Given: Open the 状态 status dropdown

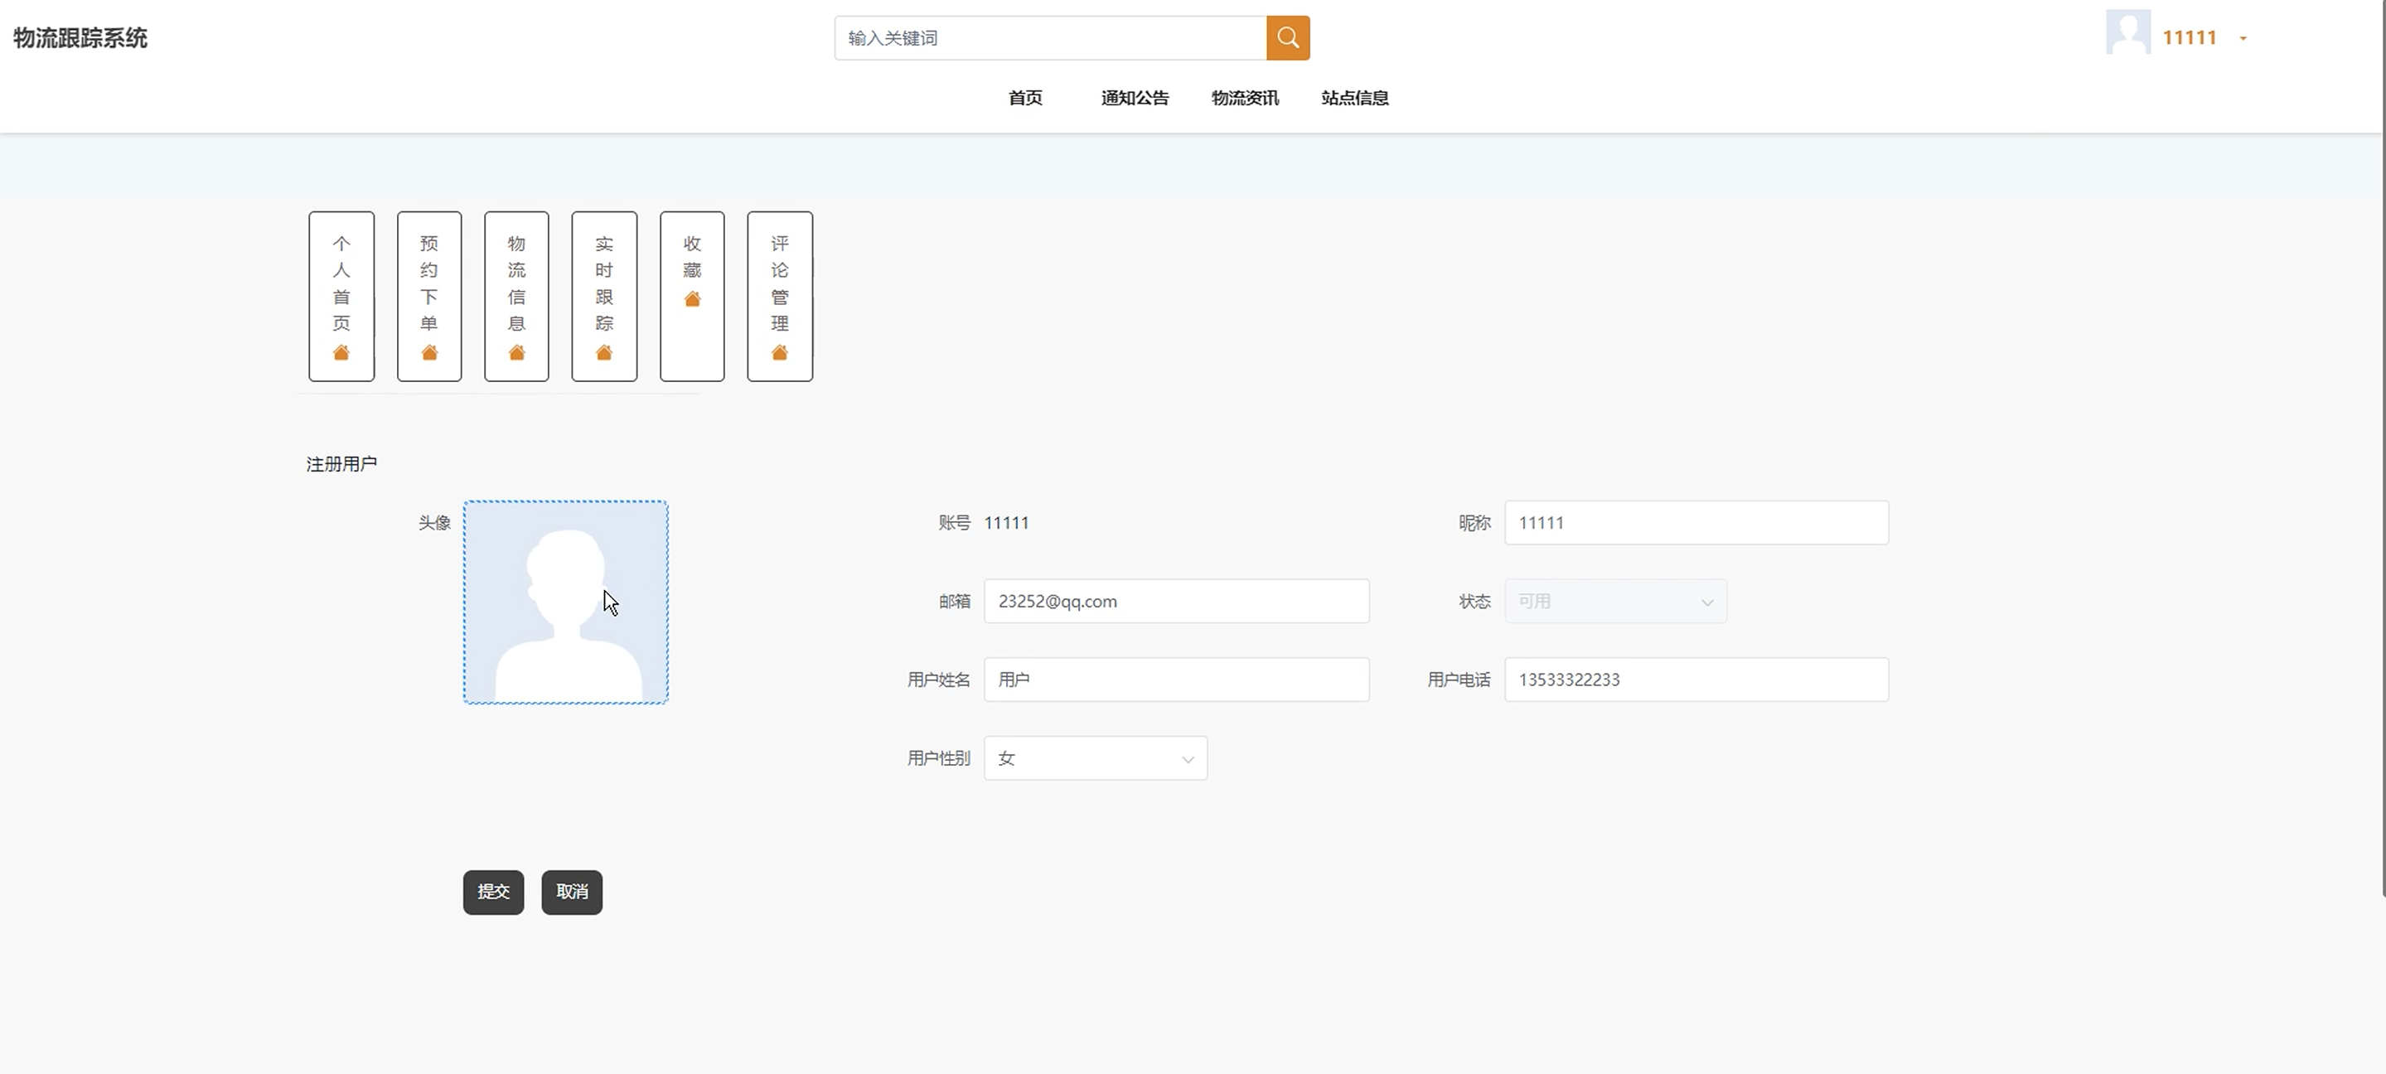Looking at the screenshot, I should tap(1614, 602).
